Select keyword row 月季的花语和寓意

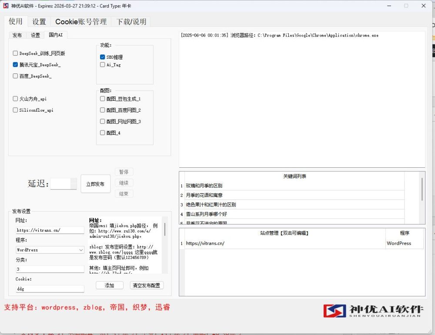(x=294, y=195)
